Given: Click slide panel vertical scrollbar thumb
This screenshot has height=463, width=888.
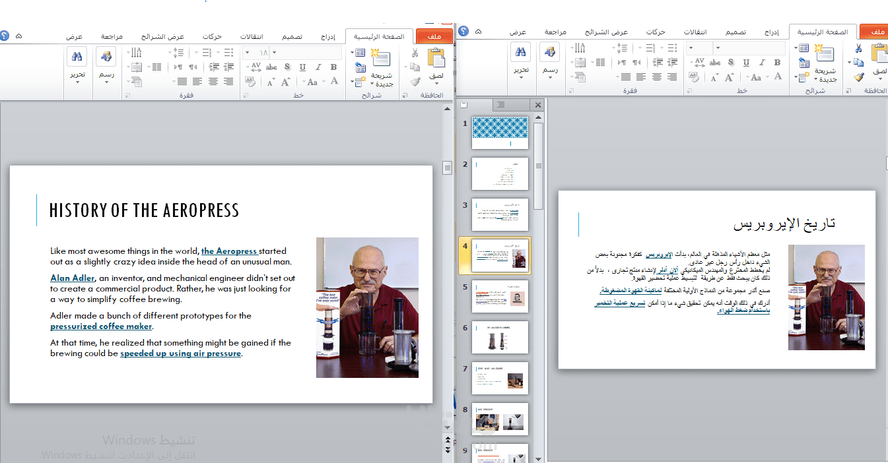Looking at the screenshot, I should [x=538, y=165].
